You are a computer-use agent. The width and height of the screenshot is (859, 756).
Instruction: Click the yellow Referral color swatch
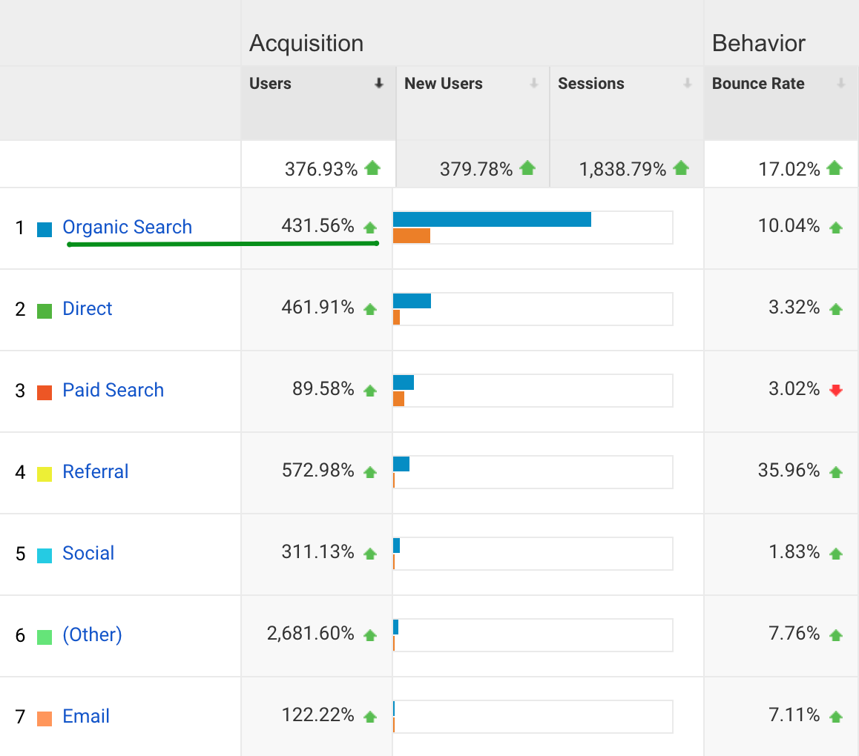[45, 474]
